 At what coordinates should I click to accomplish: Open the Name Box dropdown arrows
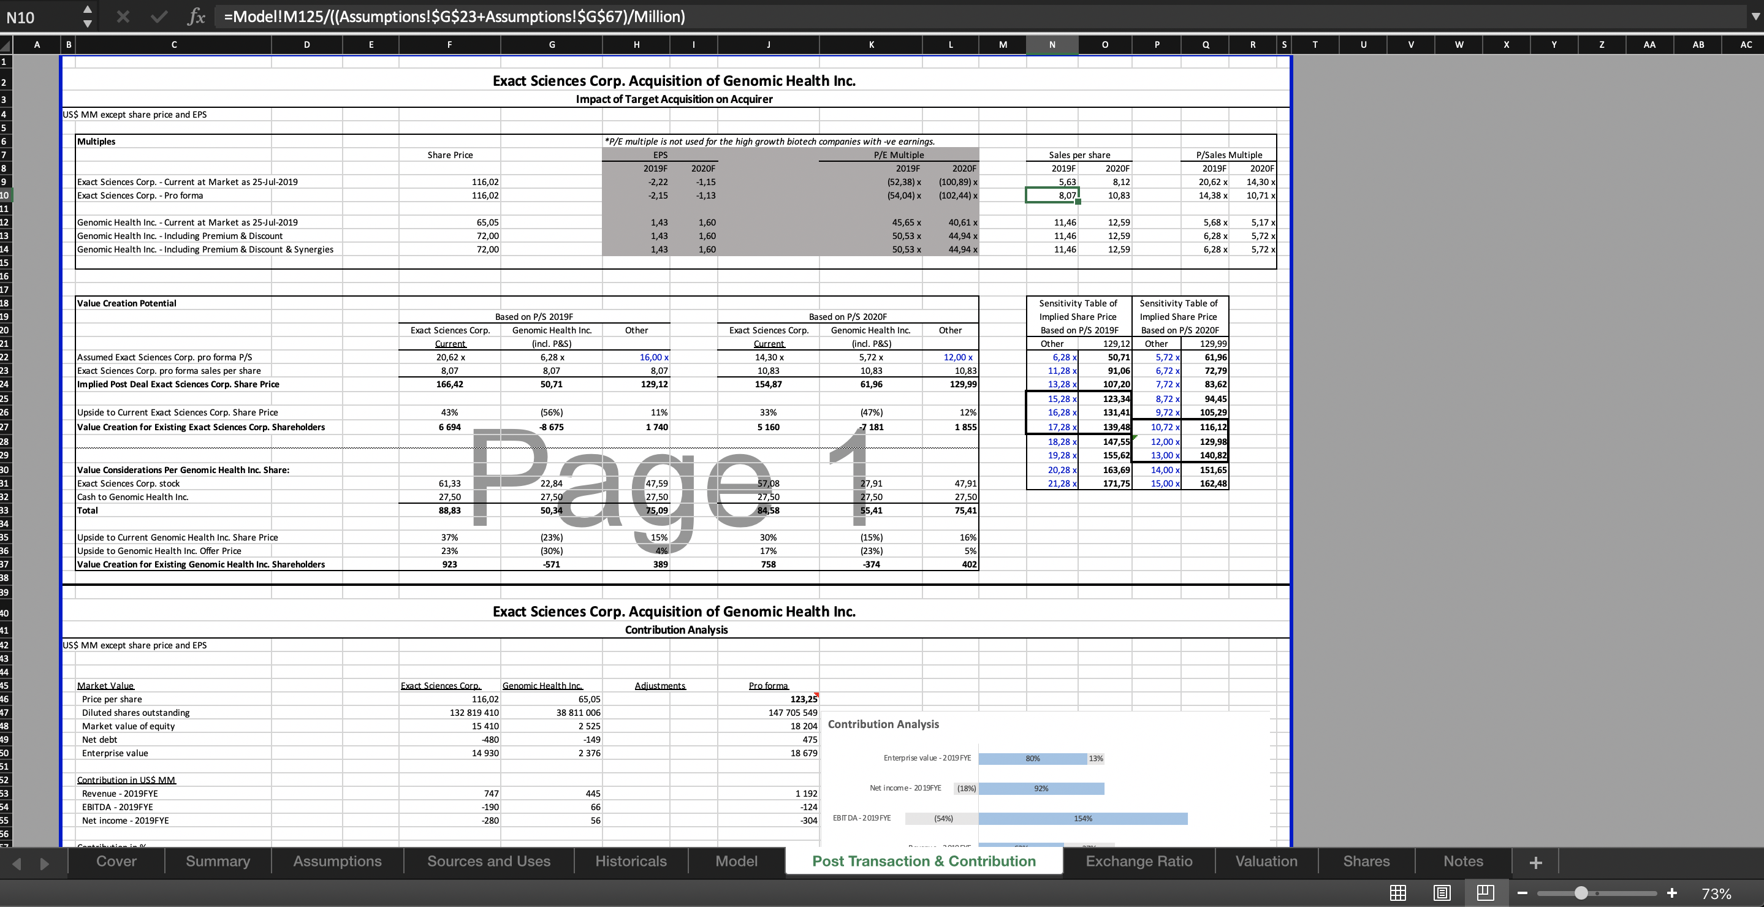87,17
